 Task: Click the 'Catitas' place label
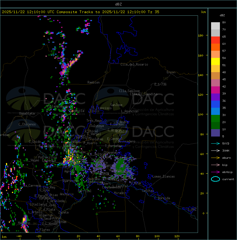coord(148,191)
